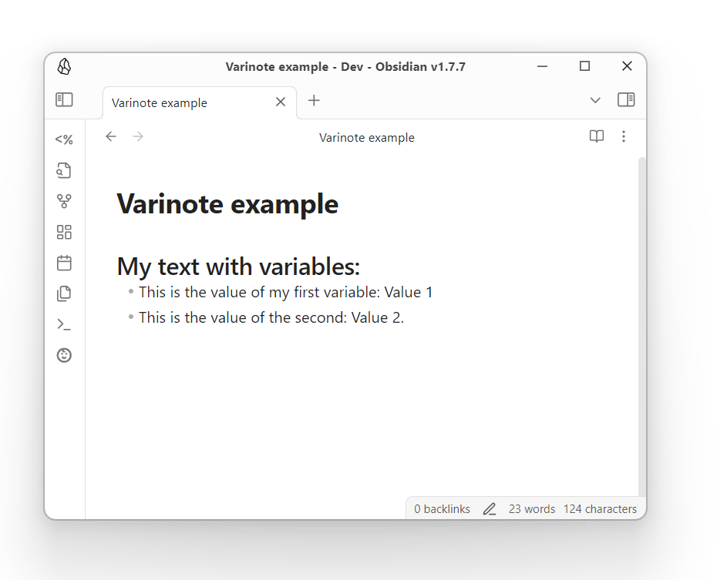The height and width of the screenshot is (580, 717).
Task: Expand the tab list dropdown chevron
Action: (595, 100)
